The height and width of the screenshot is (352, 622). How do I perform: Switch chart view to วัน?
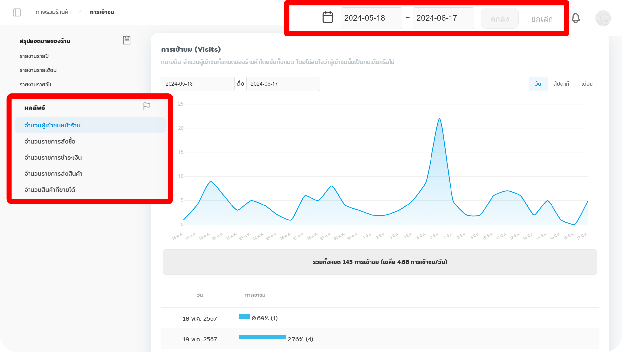[x=538, y=84]
